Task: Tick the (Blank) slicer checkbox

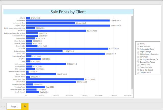Action: click(x=138, y=44)
